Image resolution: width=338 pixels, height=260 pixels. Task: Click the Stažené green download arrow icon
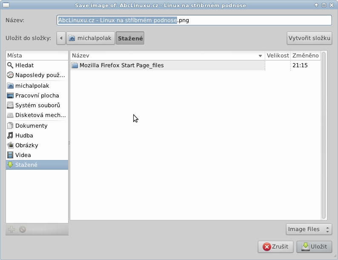point(10,165)
